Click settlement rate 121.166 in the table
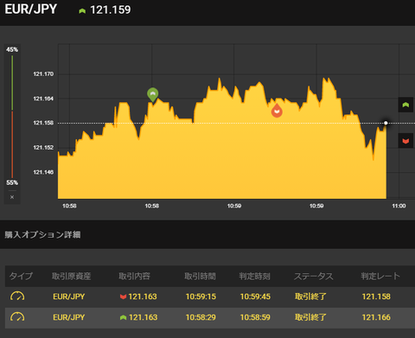Viewport: 415px width, 338px height. pos(376,317)
